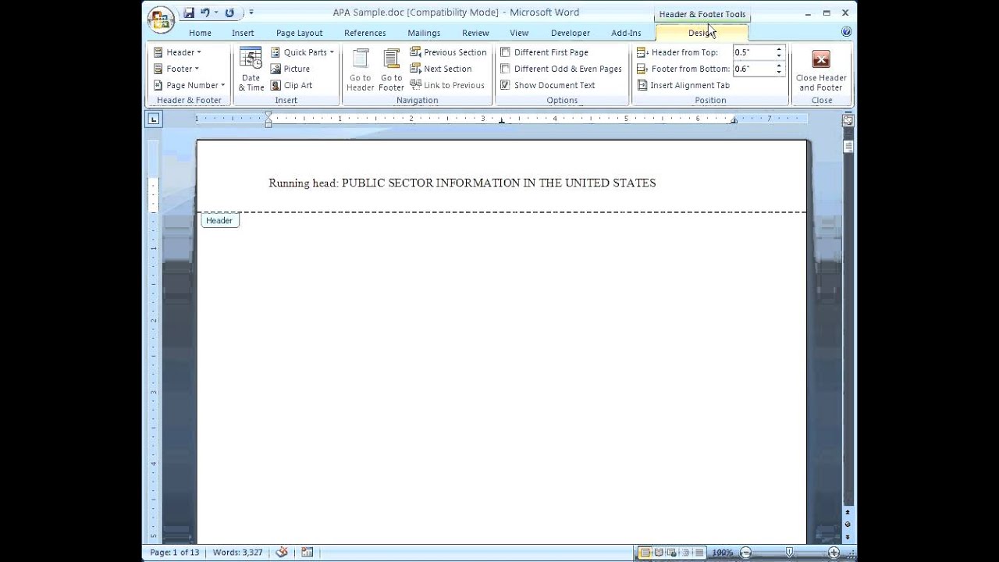Screen dimensions: 999x562
Task: Click Link to Previous
Action: [447, 85]
